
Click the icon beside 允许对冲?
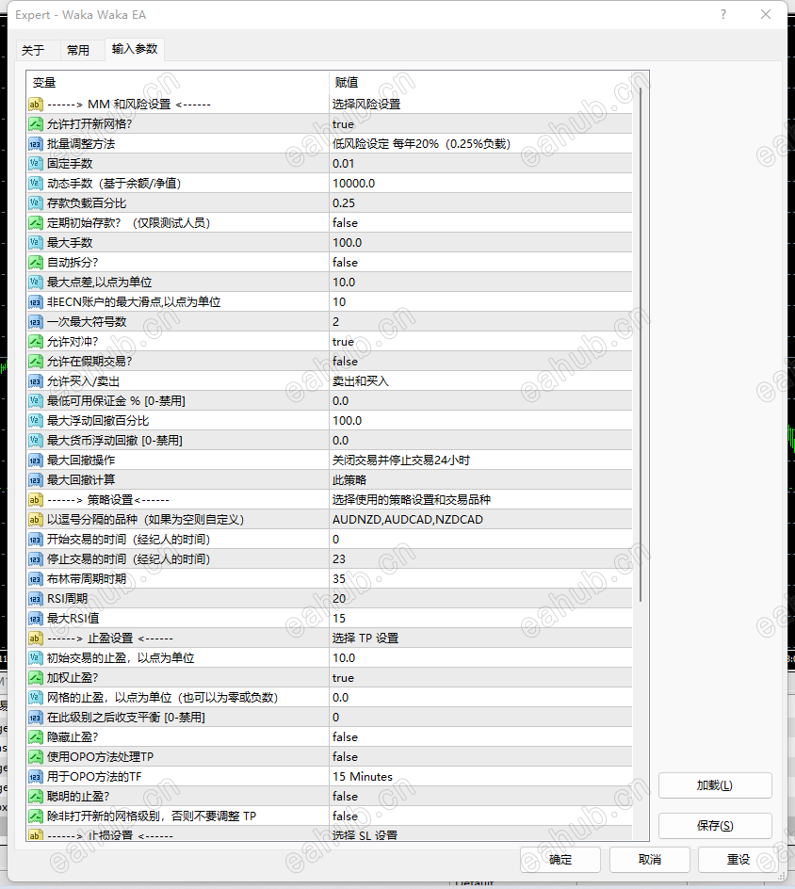click(35, 342)
